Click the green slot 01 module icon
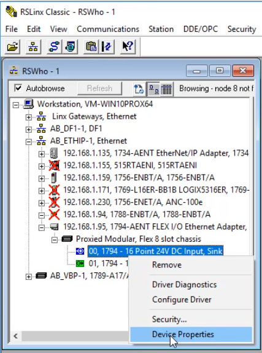 click(x=80, y=263)
